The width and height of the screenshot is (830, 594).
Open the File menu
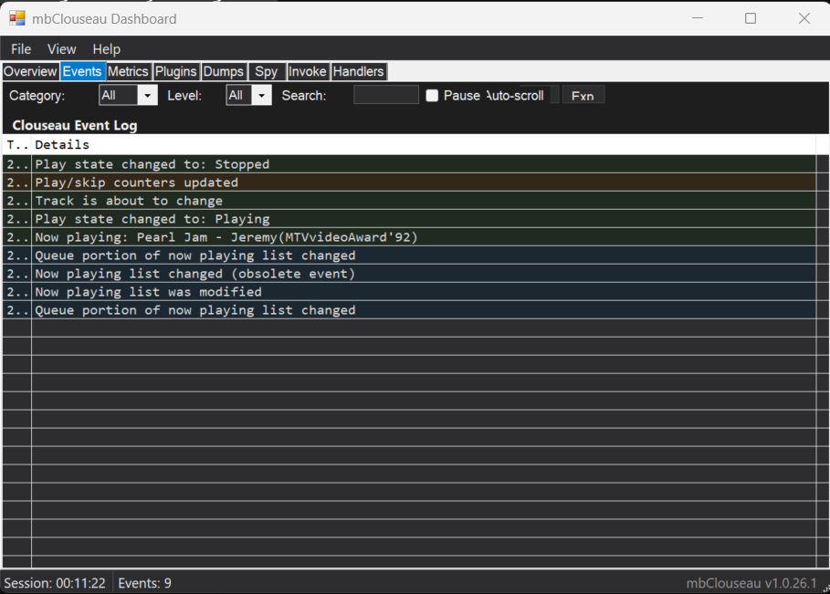(x=21, y=49)
